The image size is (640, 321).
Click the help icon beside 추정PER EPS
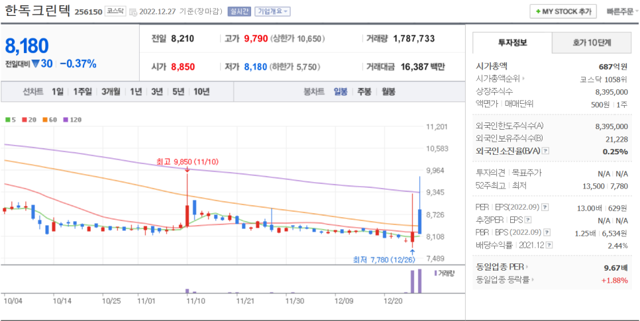[x=528, y=220]
